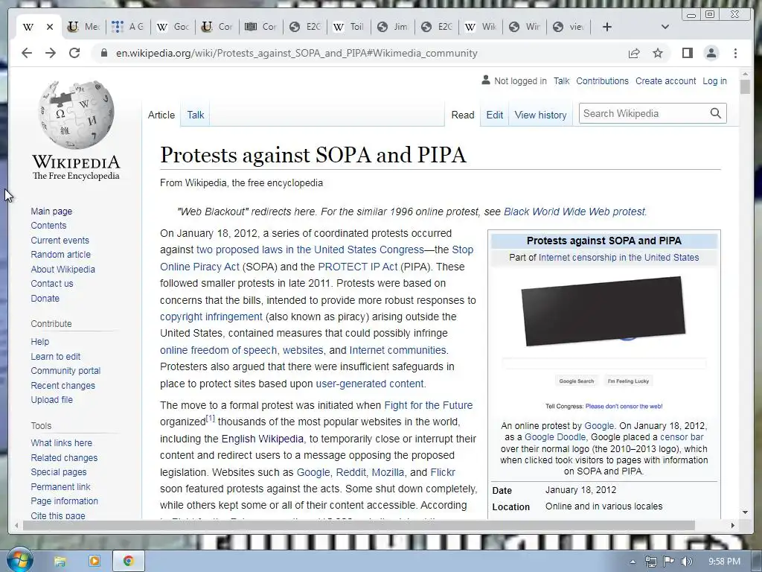Image resolution: width=762 pixels, height=572 pixels.
Task: Open Chrome three-dot menu
Action: (x=736, y=53)
